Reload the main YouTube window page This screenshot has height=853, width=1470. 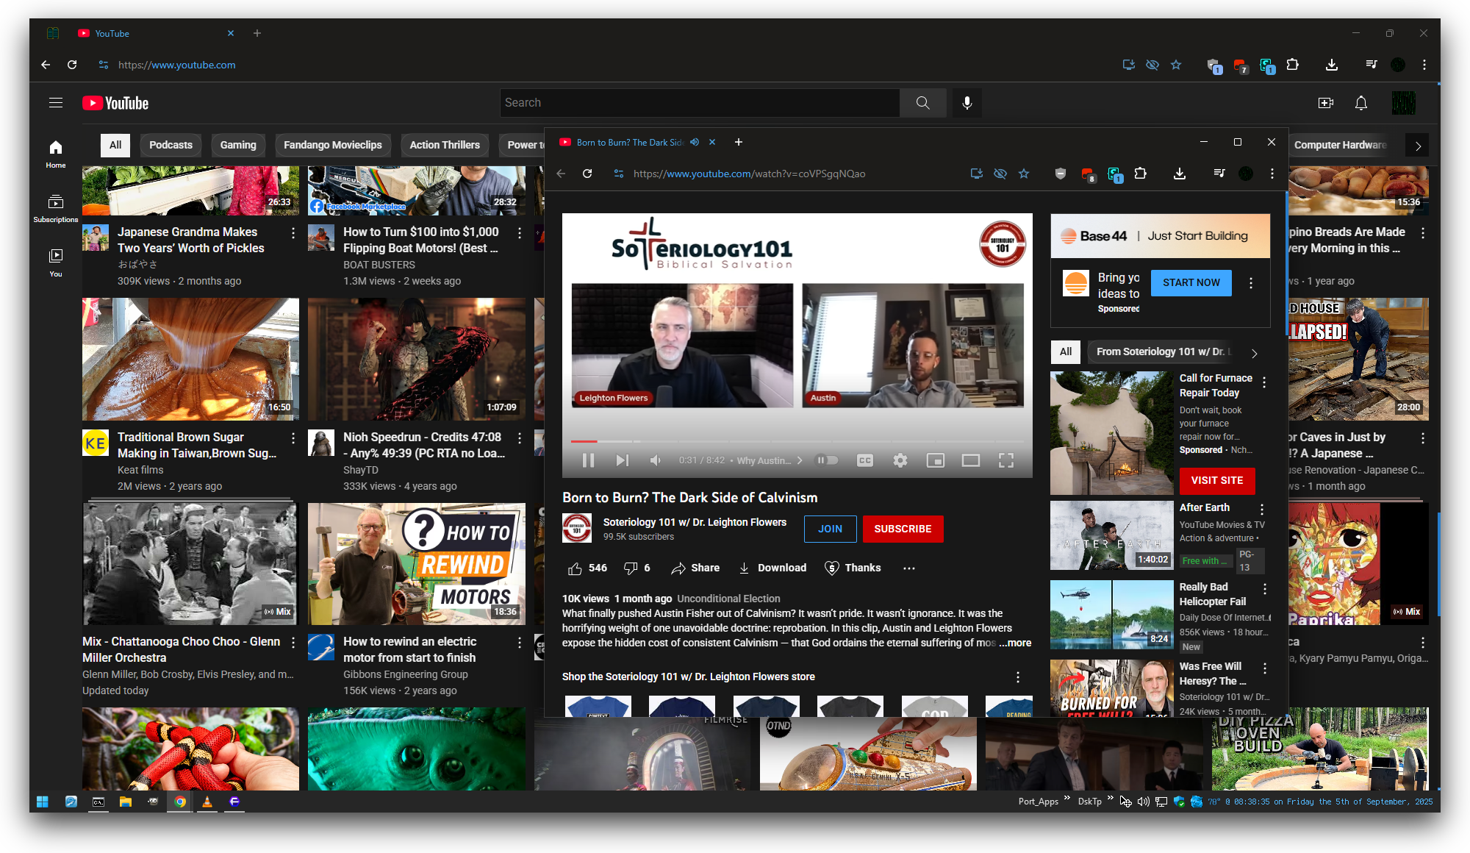tap(72, 65)
